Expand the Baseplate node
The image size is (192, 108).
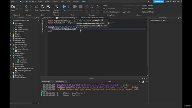tap(13, 32)
